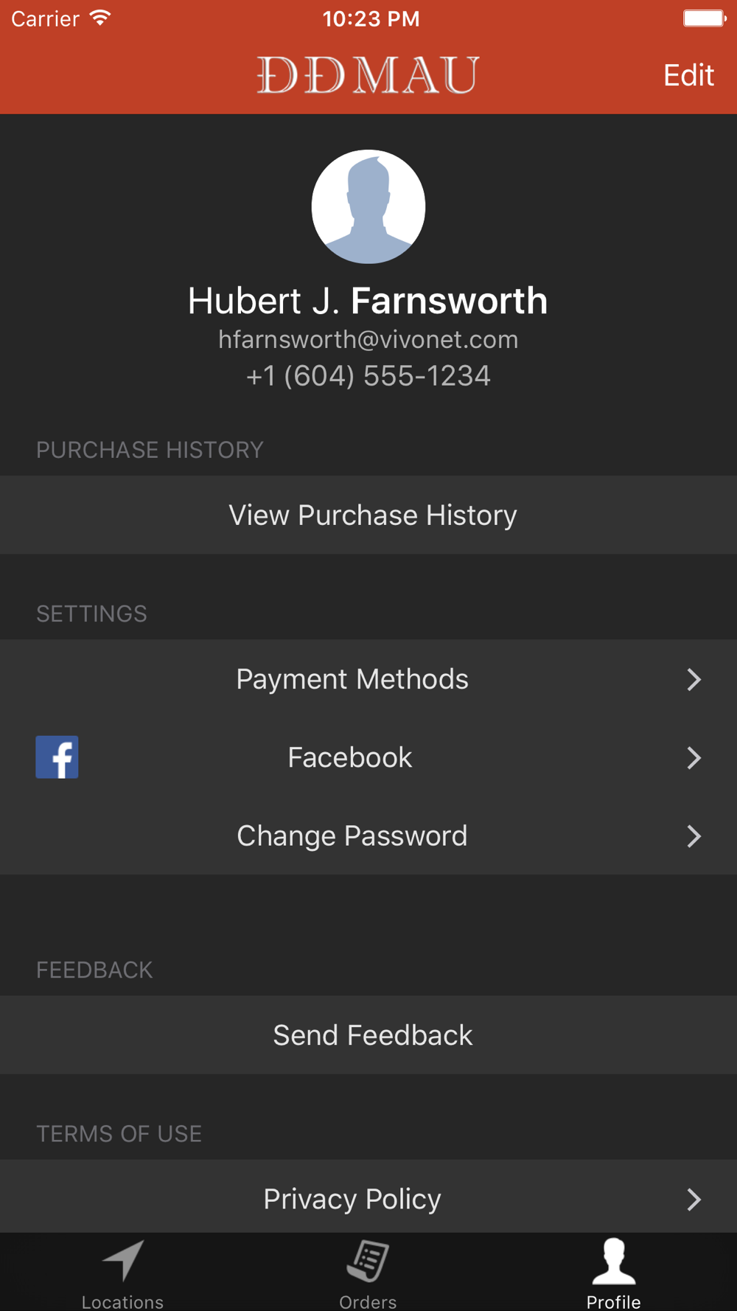Select the Profile person icon

pos(614,1261)
